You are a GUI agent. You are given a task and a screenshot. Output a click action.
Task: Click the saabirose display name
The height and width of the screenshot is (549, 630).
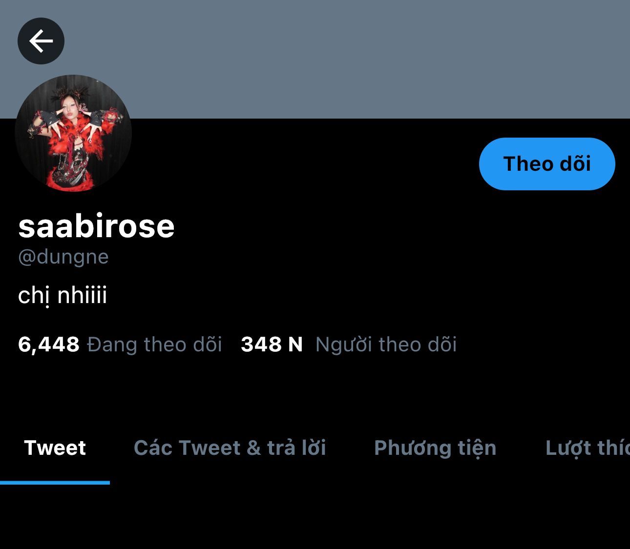coord(96,226)
